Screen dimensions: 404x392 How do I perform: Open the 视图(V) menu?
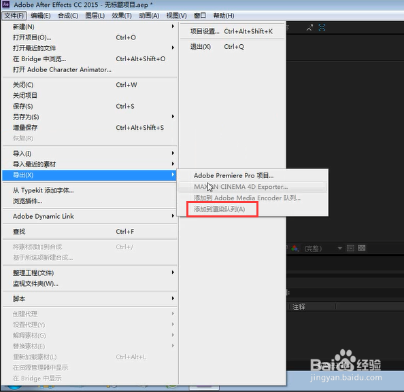[176, 16]
